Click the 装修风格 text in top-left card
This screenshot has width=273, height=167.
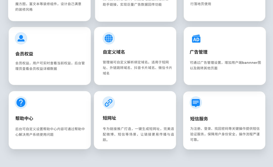24,9
